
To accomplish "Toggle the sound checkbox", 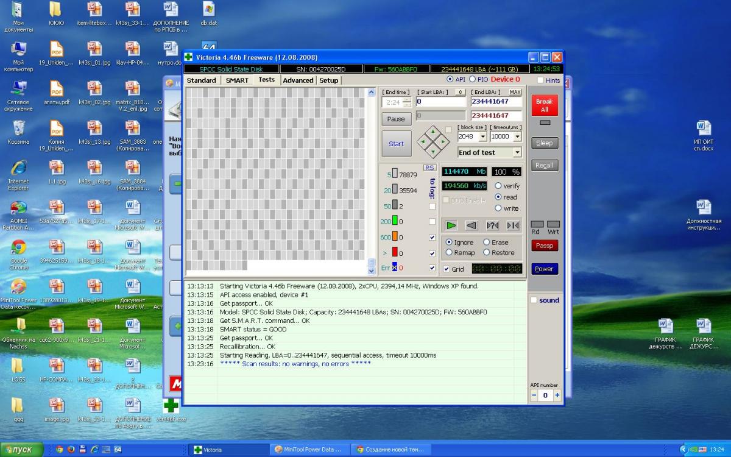I will (534, 300).
